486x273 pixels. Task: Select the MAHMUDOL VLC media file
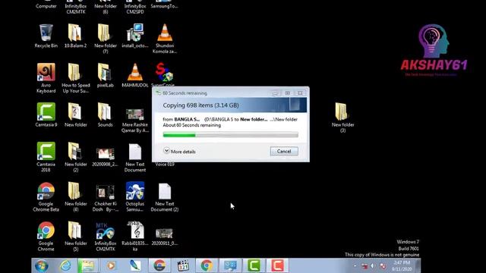tap(135, 76)
